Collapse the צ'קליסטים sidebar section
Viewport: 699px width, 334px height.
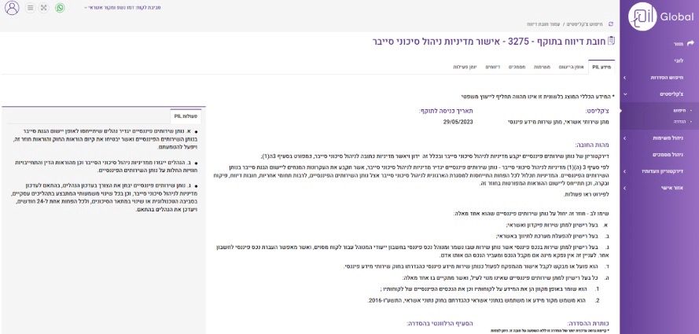625,94
